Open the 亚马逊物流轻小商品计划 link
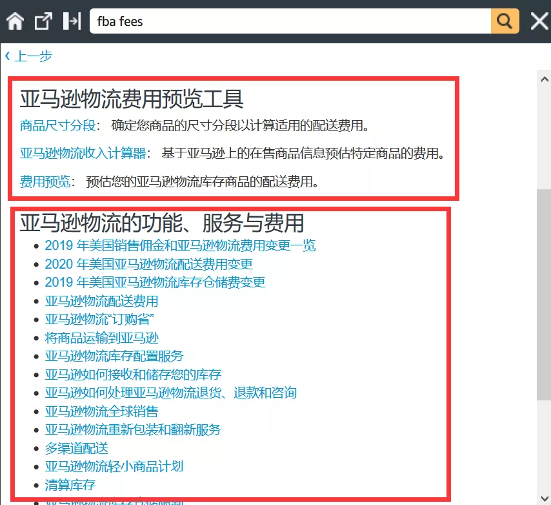This screenshot has height=505, width=551. point(114,466)
